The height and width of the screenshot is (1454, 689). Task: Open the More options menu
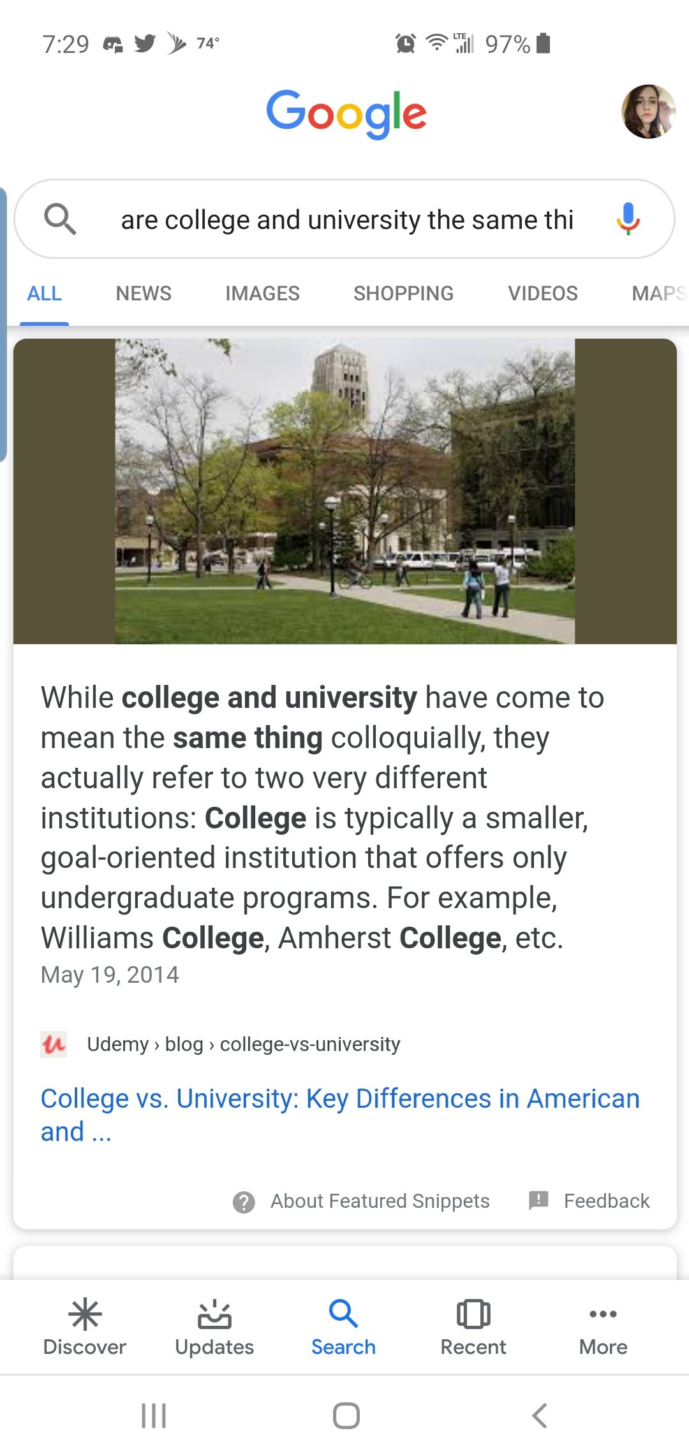(x=603, y=1326)
